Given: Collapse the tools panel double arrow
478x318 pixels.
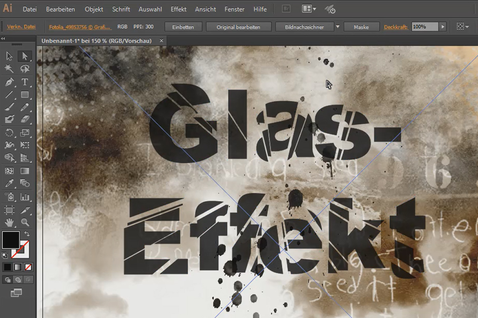Looking at the screenshot, I should (x=3, y=39).
